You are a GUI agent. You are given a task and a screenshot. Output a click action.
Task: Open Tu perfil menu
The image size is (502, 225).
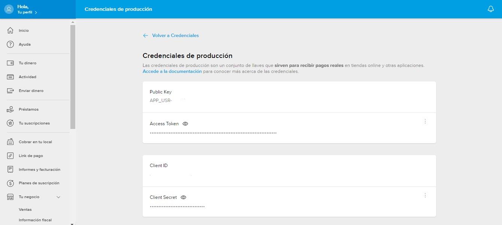(25, 12)
